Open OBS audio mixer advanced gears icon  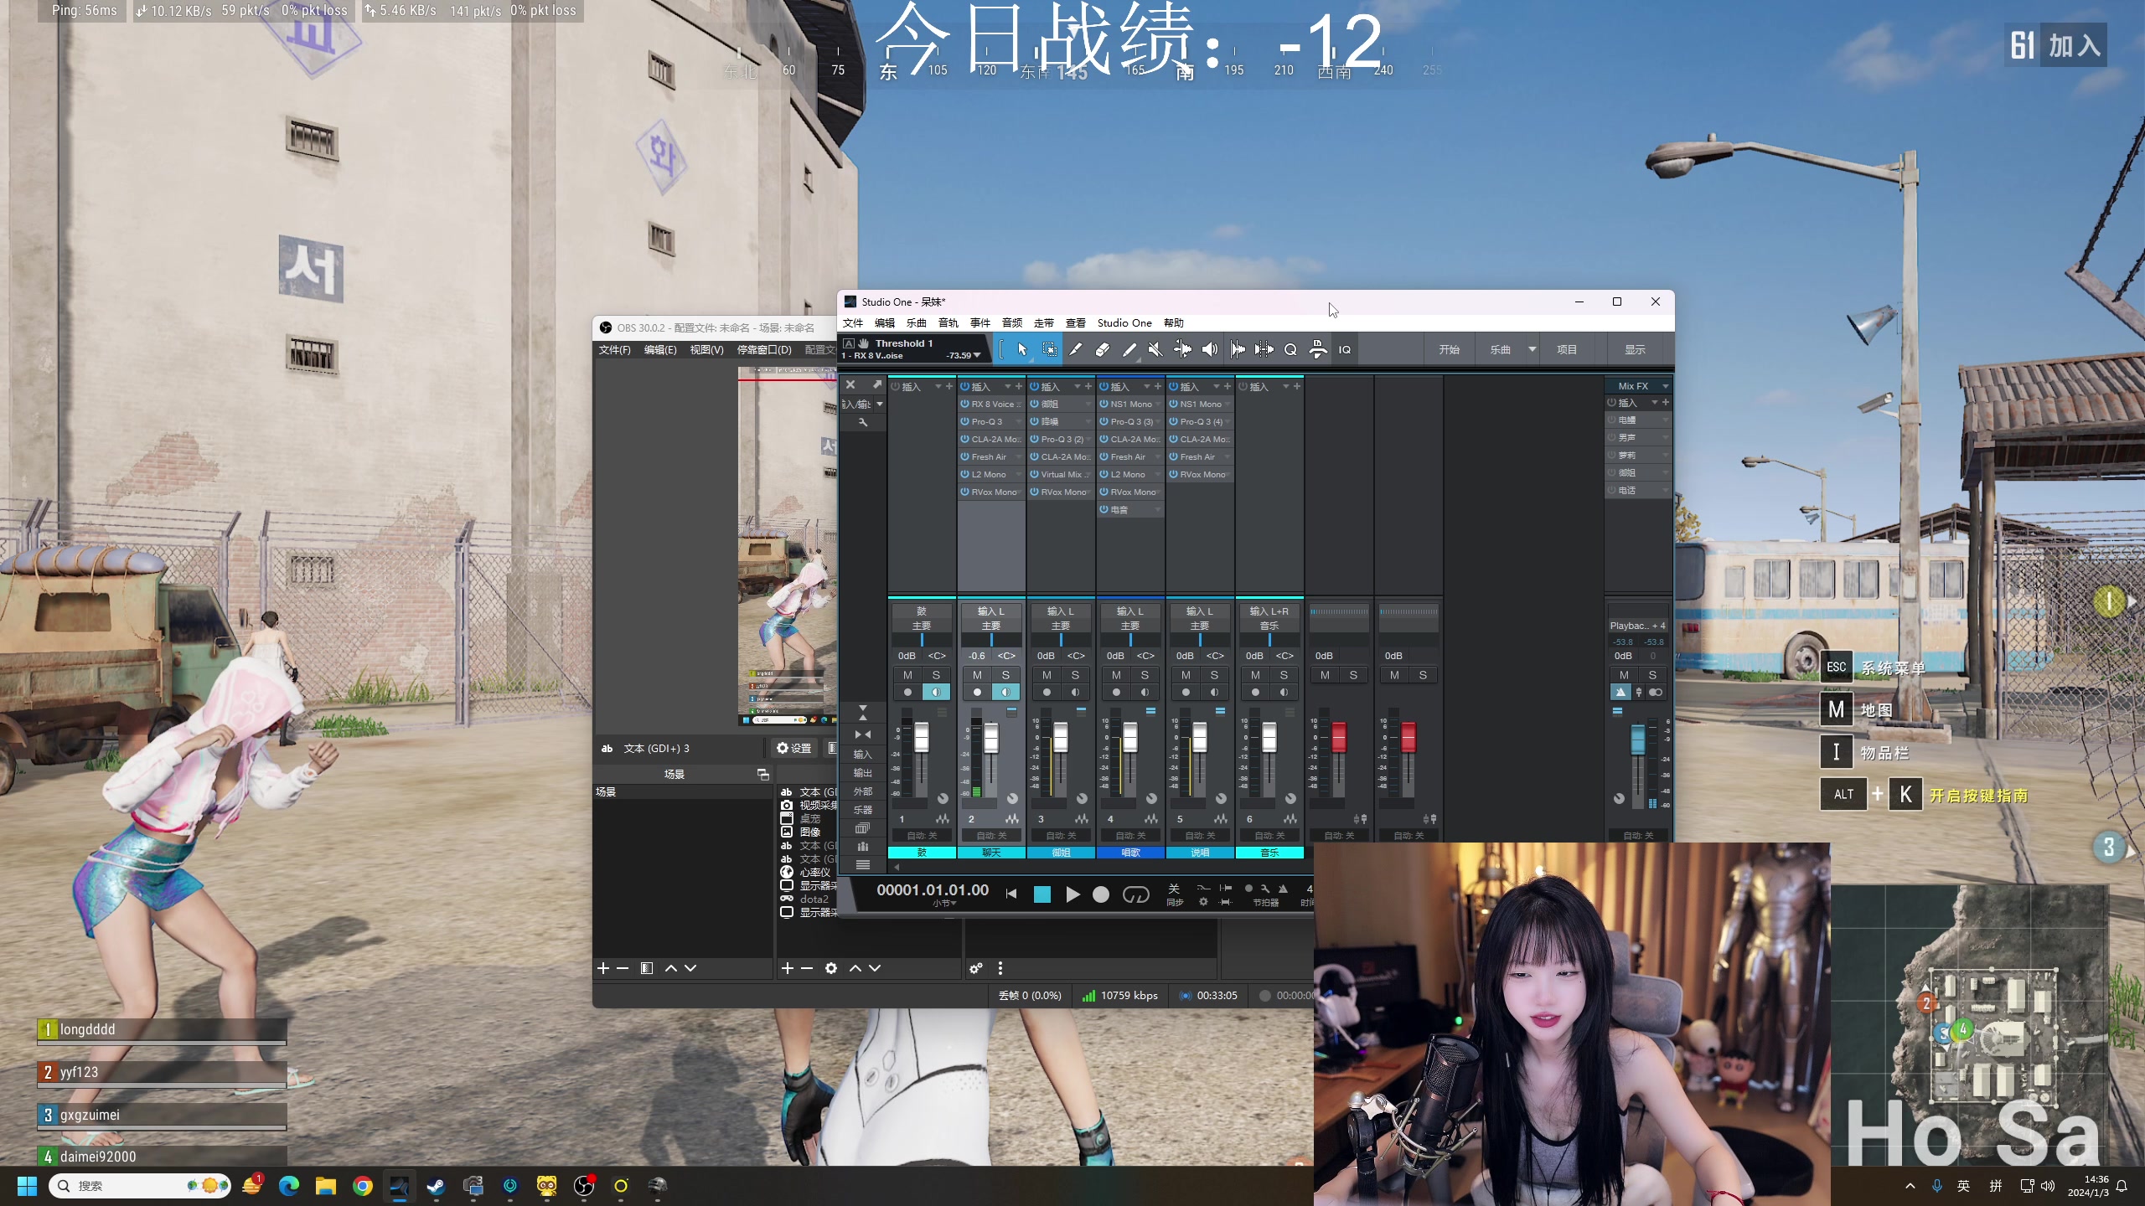pos(975,968)
